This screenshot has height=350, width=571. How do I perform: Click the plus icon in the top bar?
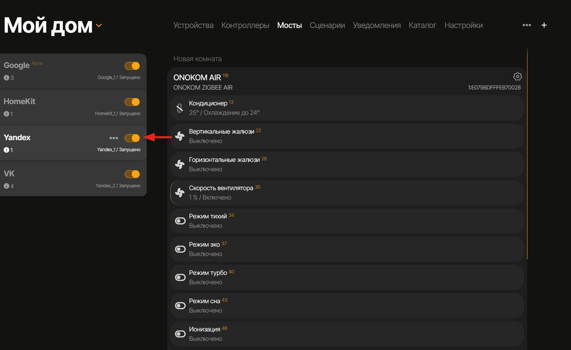pyautogui.click(x=544, y=25)
